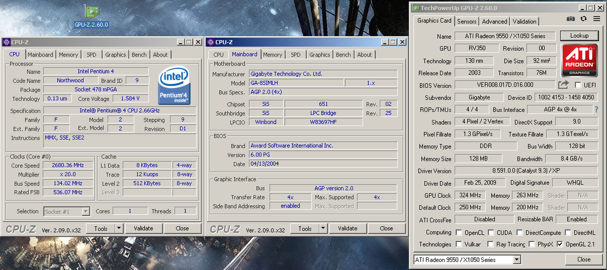Open CPU tab in right CPU-Z window
Screen dimensions: 607x270
point(219,55)
